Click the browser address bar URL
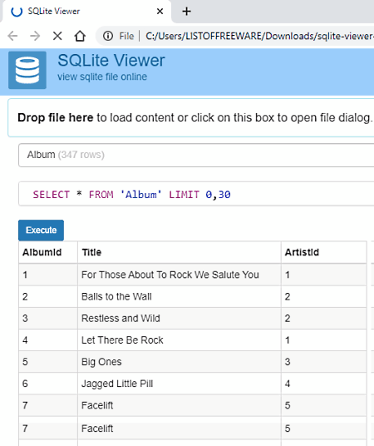The height and width of the screenshot is (446, 374). click(259, 36)
